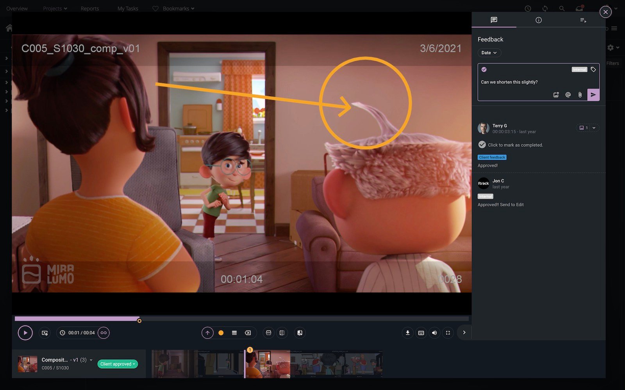Switch to the playlist tab in side panel
Image resolution: width=625 pixels, height=390 pixels.
coord(583,20)
